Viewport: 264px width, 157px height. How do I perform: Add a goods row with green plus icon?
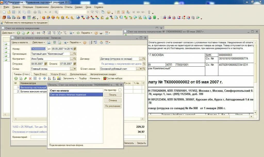point(16,78)
